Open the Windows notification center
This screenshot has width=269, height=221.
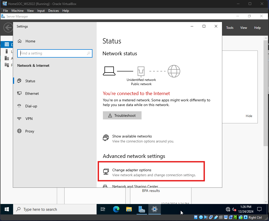(259, 209)
